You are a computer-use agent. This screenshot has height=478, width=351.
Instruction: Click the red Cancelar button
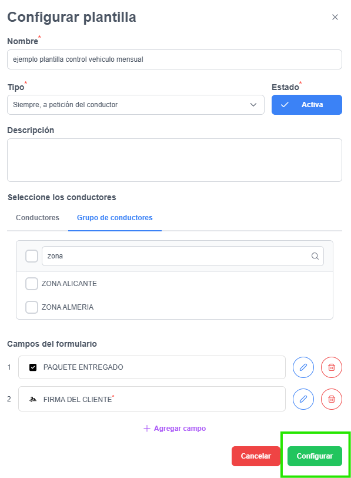click(x=256, y=456)
